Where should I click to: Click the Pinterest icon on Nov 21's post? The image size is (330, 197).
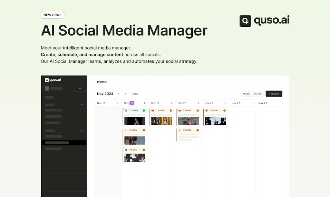207,111
